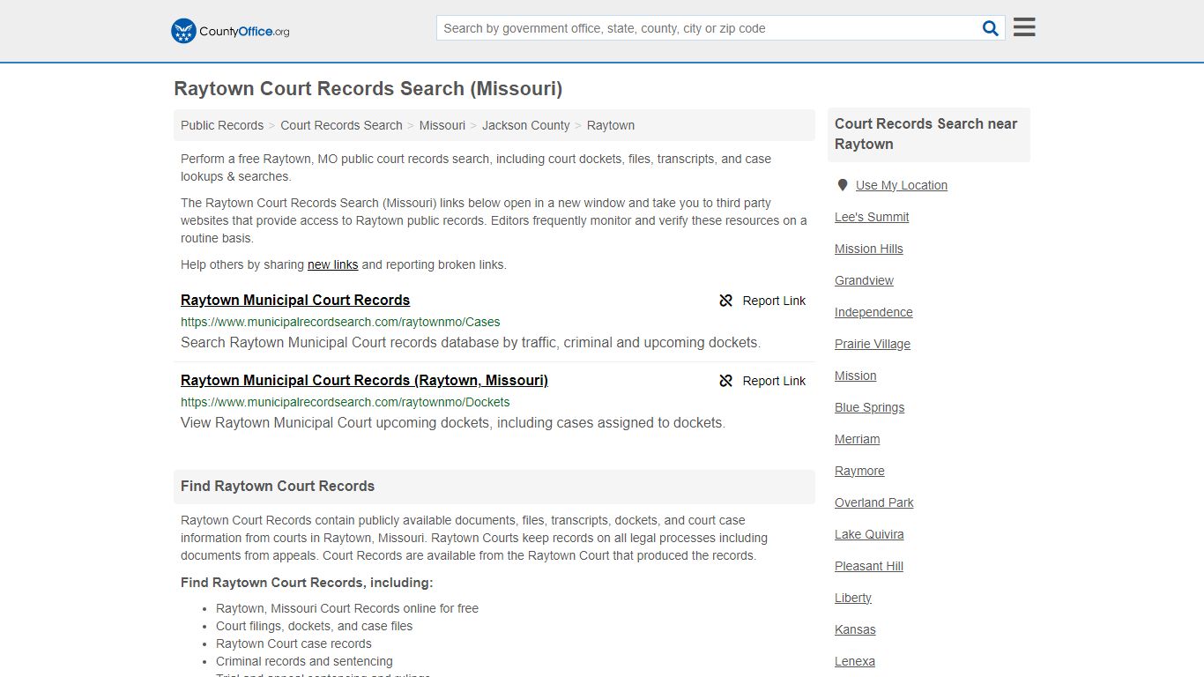Image resolution: width=1204 pixels, height=677 pixels.
Task: Open the Jackson County breadcrumb link
Action: 526,125
